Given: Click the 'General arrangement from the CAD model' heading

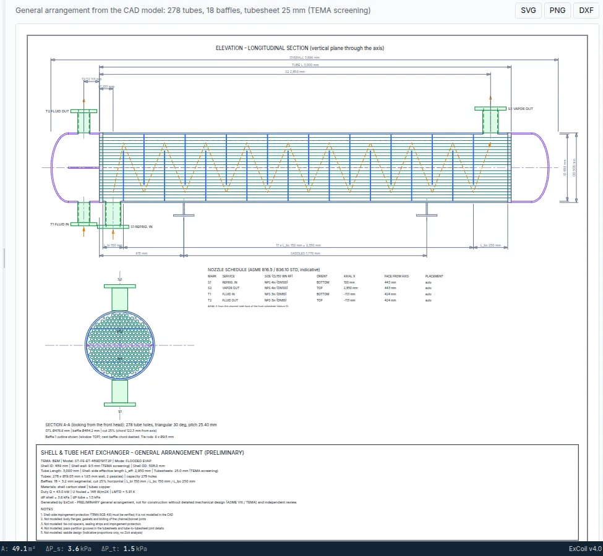Looking at the screenshot, I should pos(193,11).
